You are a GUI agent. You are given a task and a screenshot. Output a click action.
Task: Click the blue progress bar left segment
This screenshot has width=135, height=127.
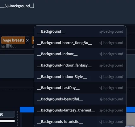tap(27, 110)
